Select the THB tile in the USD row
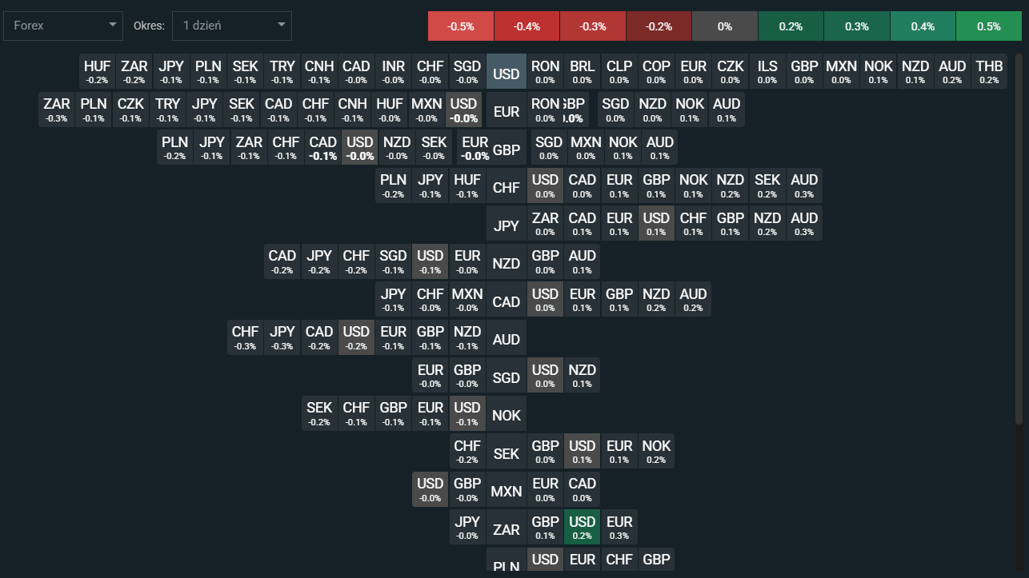Screen dimensions: 1029x578 tap(989, 71)
